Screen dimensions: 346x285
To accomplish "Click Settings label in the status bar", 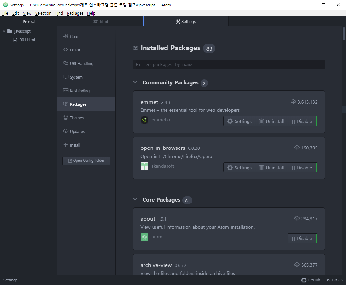I will coord(10,280).
